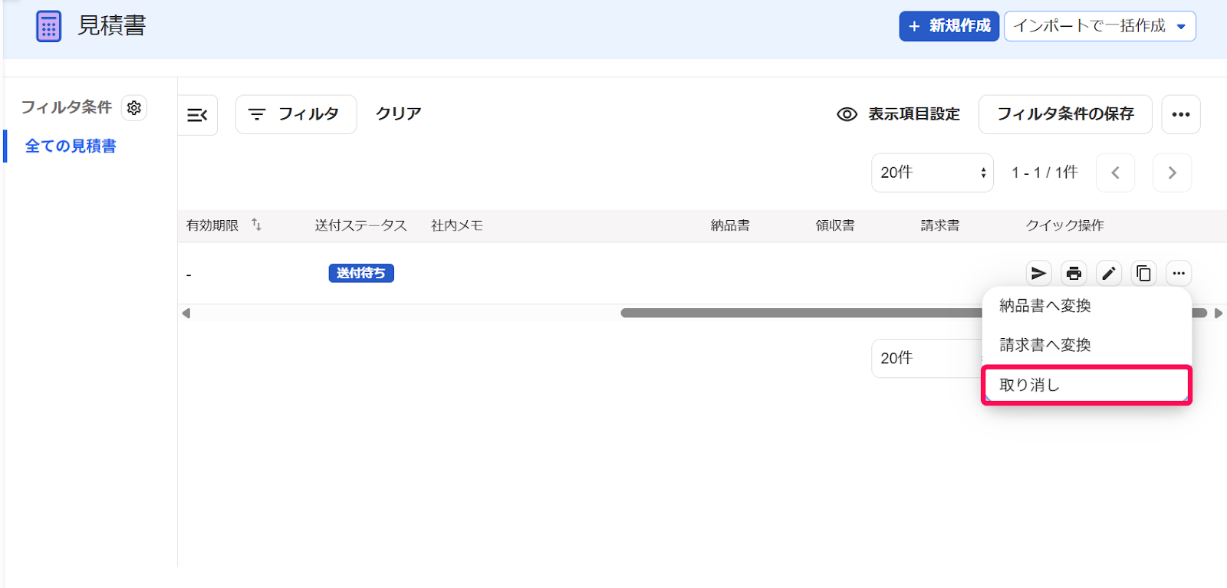Click the right arrow of horizontal scrollbar
The image size is (1227, 588).
coord(1218,313)
